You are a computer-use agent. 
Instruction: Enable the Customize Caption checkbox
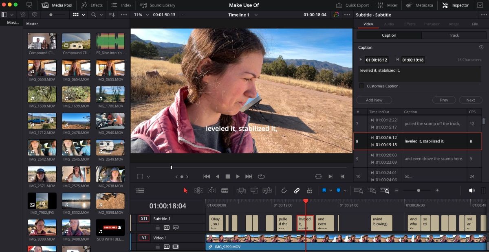[362, 86]
